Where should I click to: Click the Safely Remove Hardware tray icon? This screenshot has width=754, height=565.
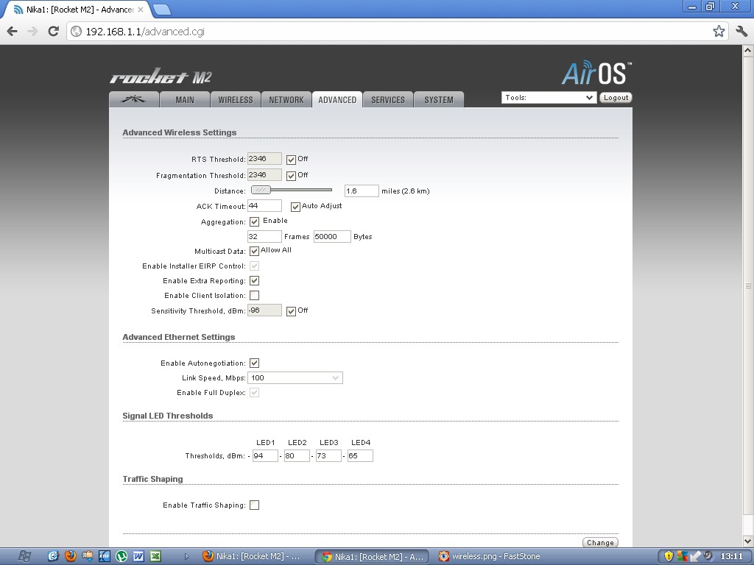click(x=695, y=556)
